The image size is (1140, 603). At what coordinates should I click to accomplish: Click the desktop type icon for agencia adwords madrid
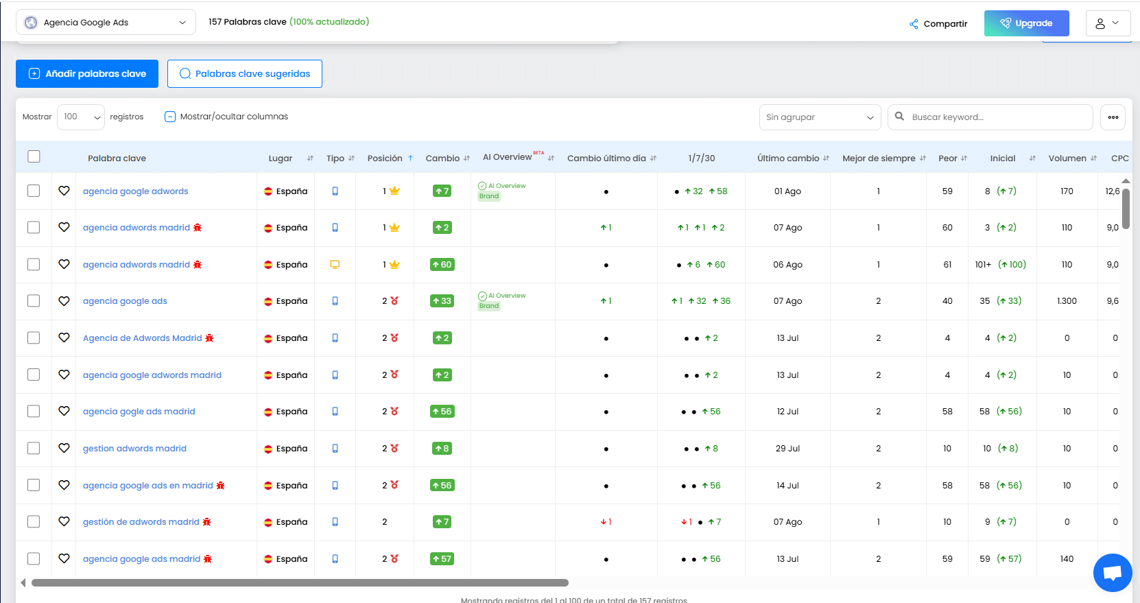335,264
